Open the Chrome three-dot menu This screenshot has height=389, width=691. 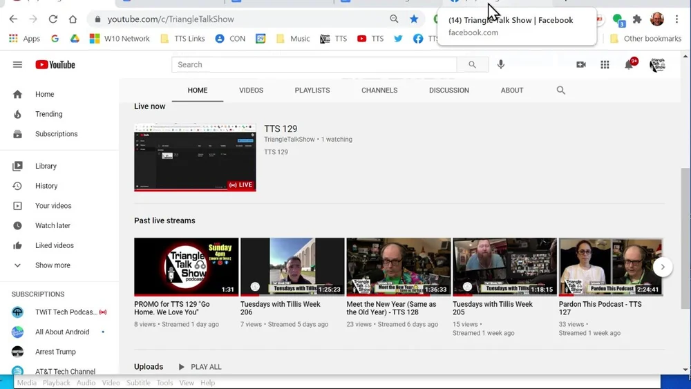pos(677,19)
